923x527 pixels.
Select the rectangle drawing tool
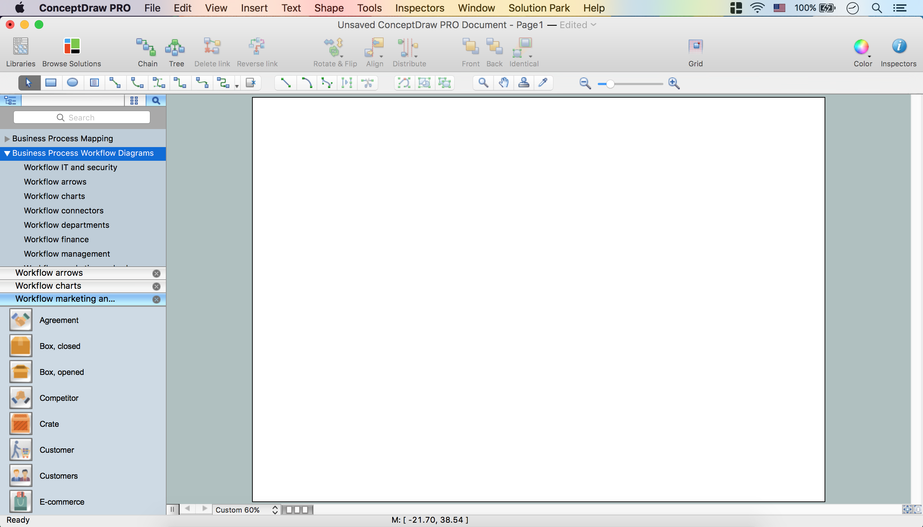coord(51,83)
